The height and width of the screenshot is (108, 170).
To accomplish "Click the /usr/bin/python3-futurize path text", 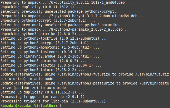I will click(x=84, y=74).
